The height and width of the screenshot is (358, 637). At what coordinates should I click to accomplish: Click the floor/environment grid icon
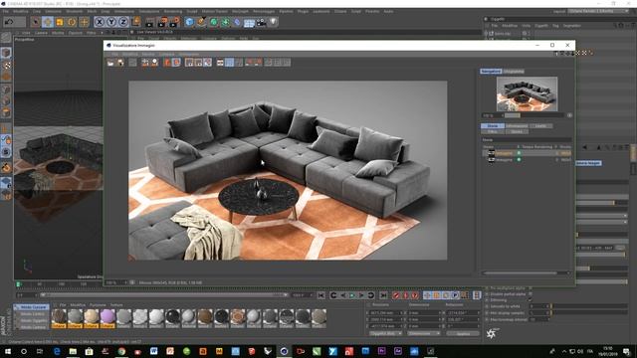[x=249, y=22]
